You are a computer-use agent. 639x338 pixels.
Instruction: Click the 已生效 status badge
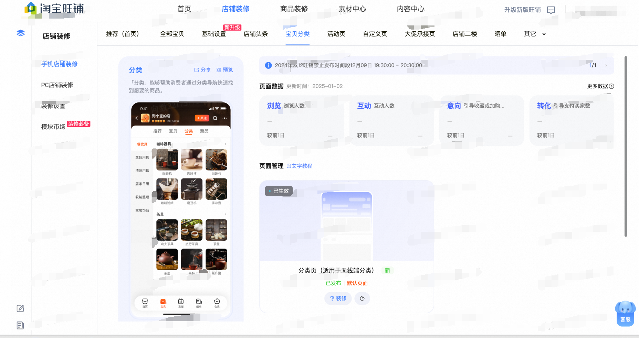click(x=279, y=191)
